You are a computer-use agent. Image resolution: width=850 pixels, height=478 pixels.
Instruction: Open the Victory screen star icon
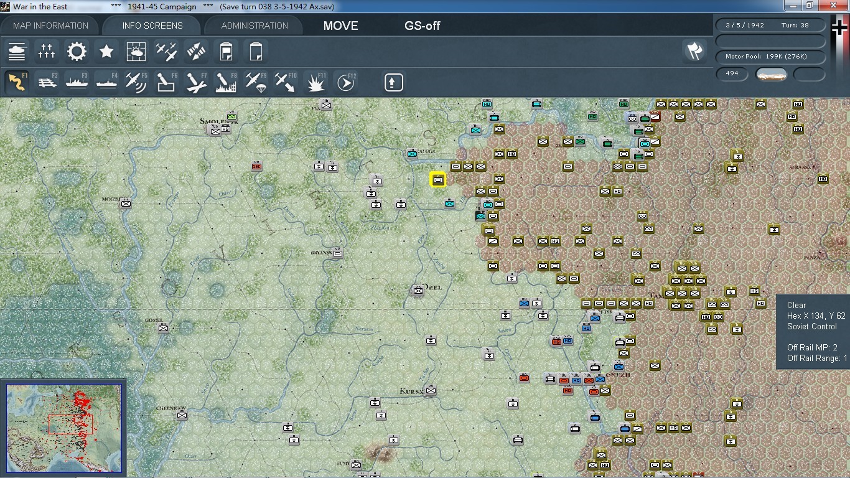106,51
